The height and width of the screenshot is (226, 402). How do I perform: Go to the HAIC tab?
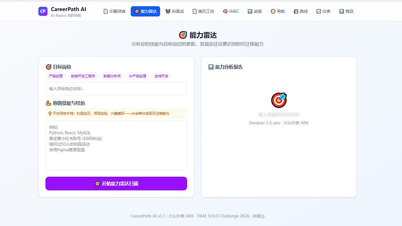pyautogui.click(x=231, y=11)
